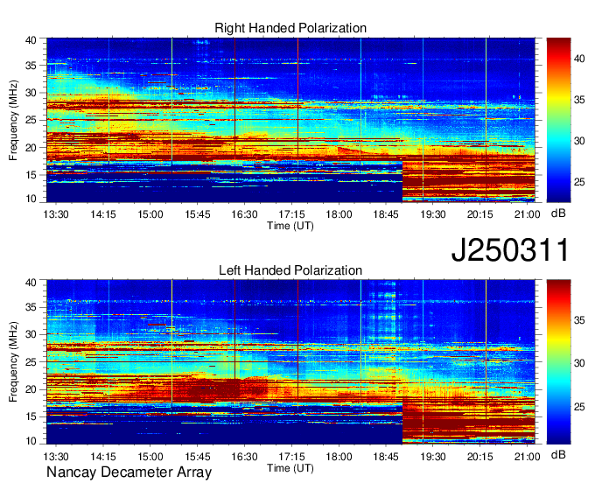The height and width of the screenshot is (483, 595).
Task: Click the 14:15 time tick of the upper plot
Action: [x=103, y=214]
